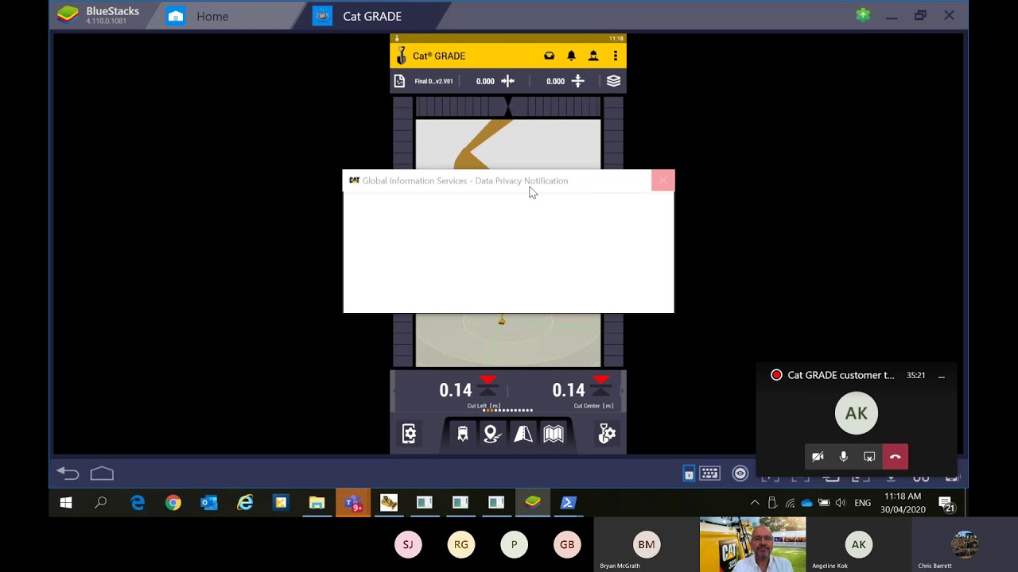Viewport: 1018px width, 572px height.
Task: Toggle the BlueStacks eye overlay icon
Action: [x=740, y=473]
